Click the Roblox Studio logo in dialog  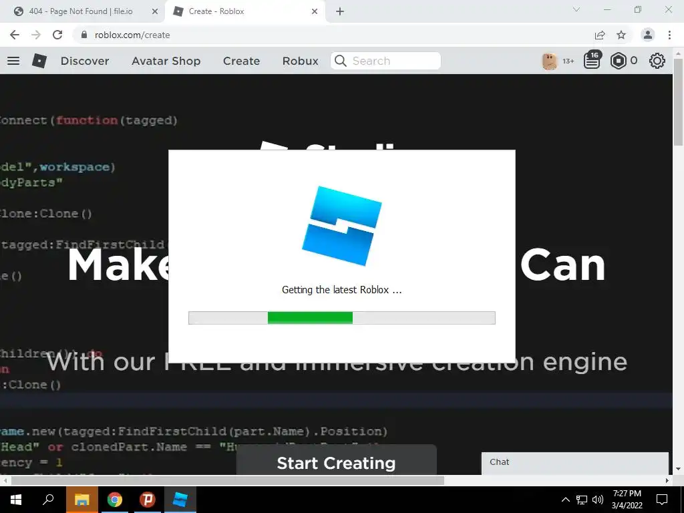point(342,226)
